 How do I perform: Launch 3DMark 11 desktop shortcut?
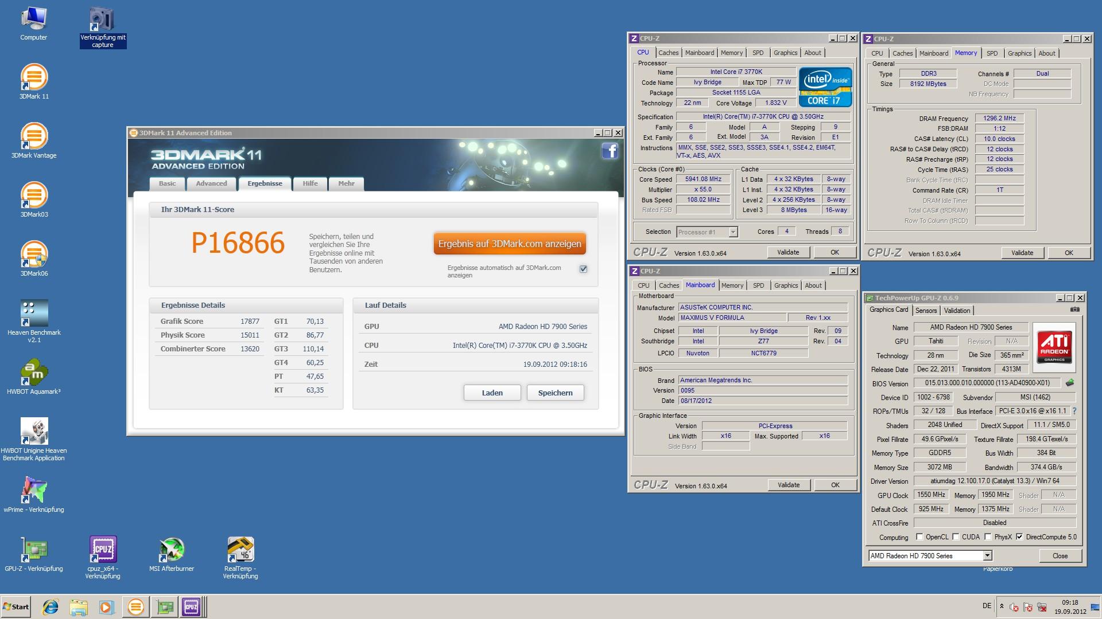(34, 81)
